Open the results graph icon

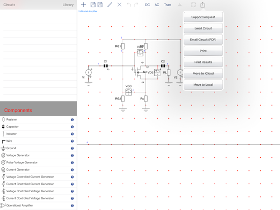point(180,5)
